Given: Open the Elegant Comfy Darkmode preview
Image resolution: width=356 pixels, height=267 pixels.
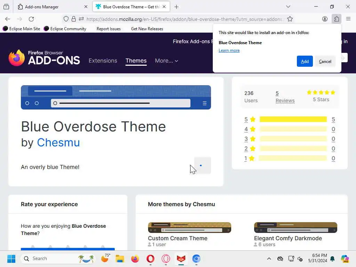Looking at the screenshot, I should click(296, 227).
